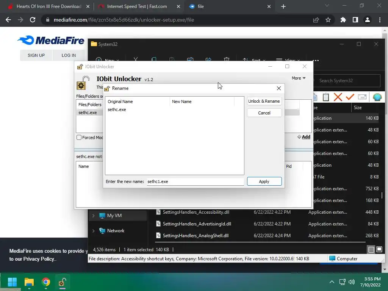Click the Search System32 box

[346, 81]
